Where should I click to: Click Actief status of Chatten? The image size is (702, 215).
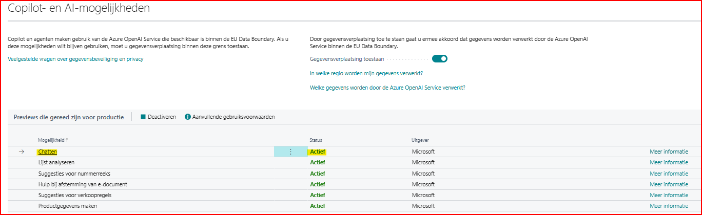(318, 152)
